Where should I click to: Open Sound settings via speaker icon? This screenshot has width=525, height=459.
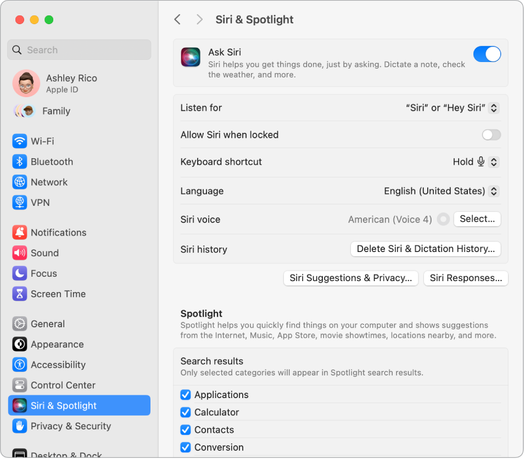click(20, 253)
